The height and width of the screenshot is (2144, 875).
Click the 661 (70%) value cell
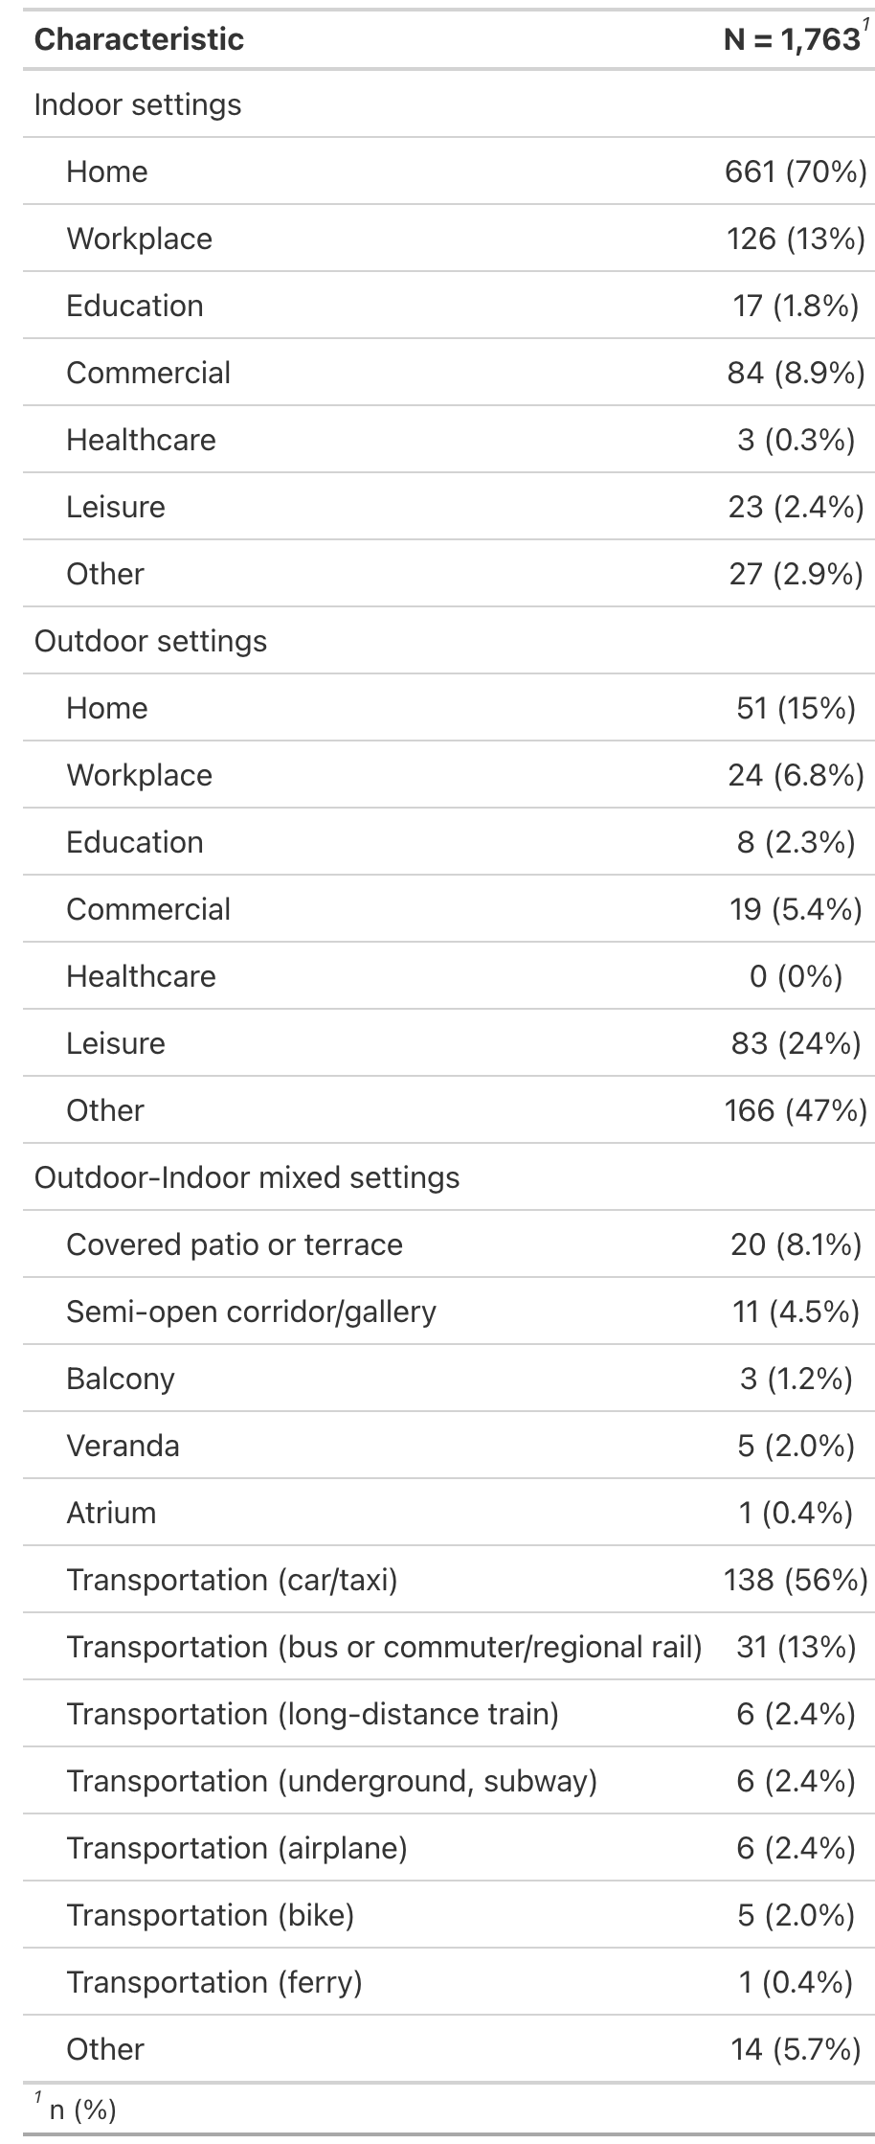coord(796,171)
